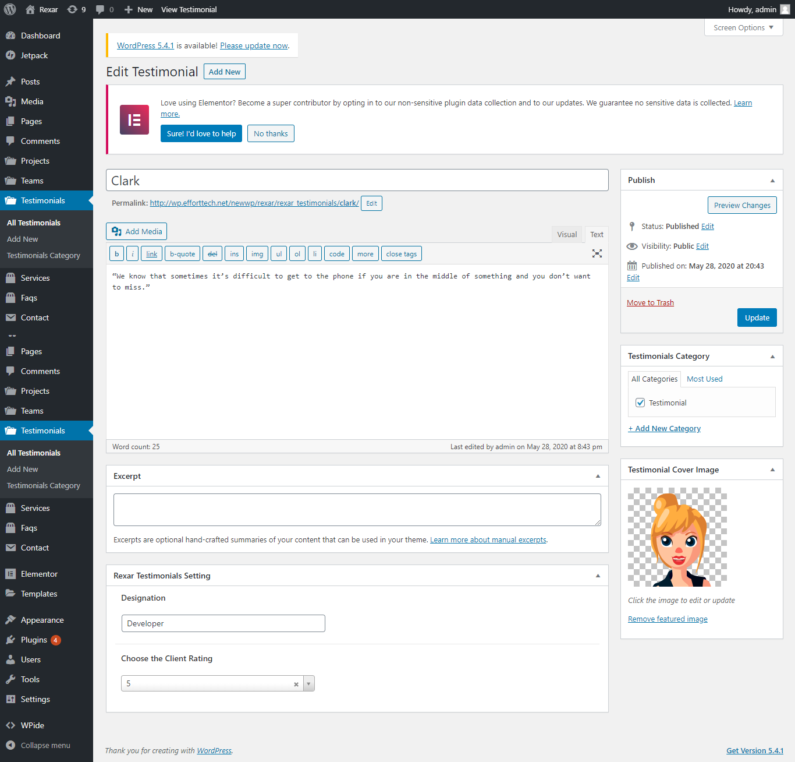Click the Designation input field
This screenshot has height=762, width=795.
[x=223, y=623]
